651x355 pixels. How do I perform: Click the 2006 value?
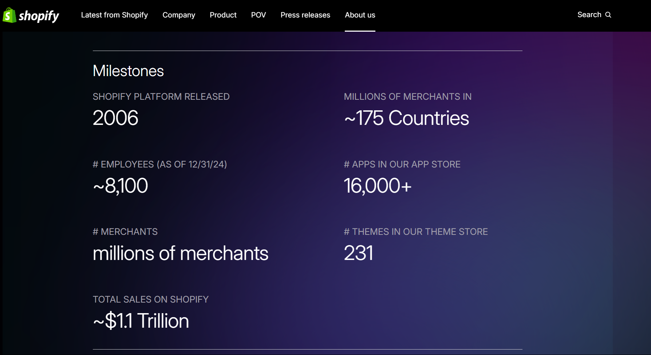pyautogui.click(x=115, y=118)
